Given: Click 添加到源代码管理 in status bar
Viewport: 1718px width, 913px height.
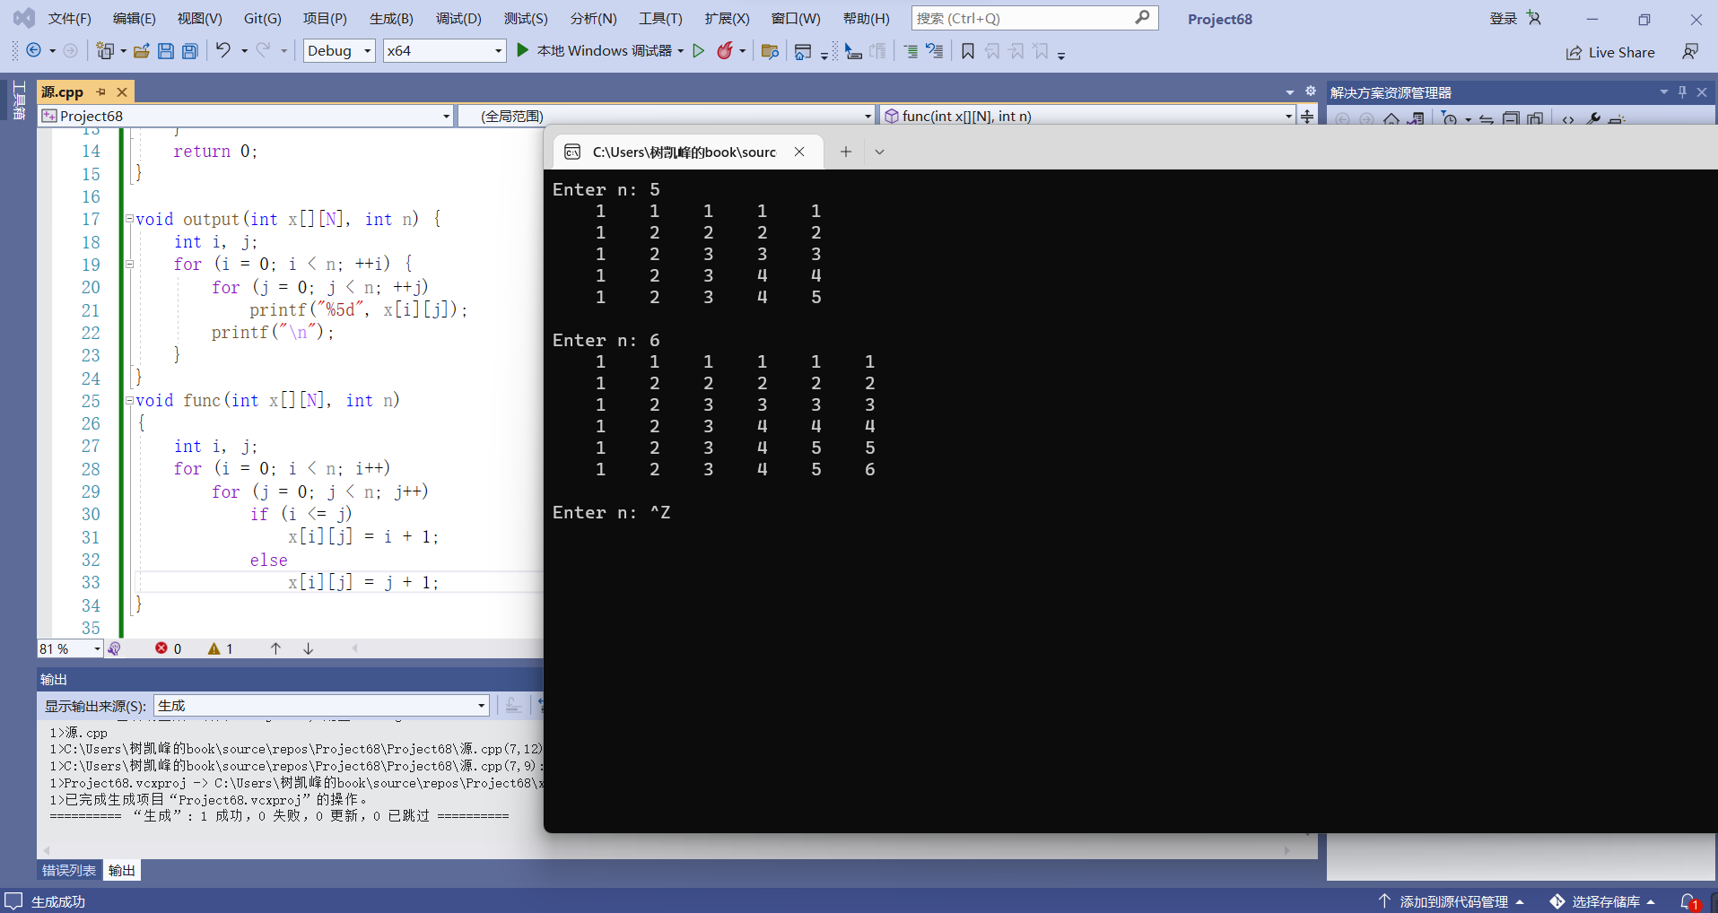Looking at the screenshot, I should click(x=1452, y=901).
